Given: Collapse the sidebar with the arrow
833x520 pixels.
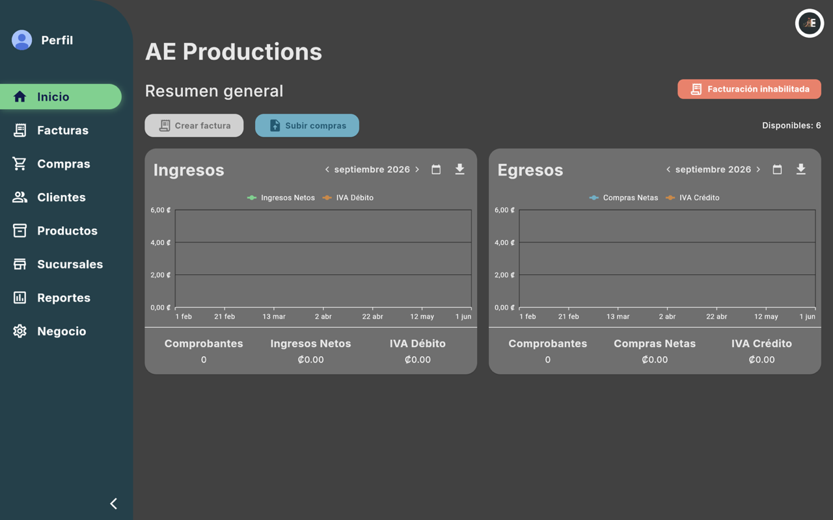Looking at the screenshot, I should tap(114, 504).
